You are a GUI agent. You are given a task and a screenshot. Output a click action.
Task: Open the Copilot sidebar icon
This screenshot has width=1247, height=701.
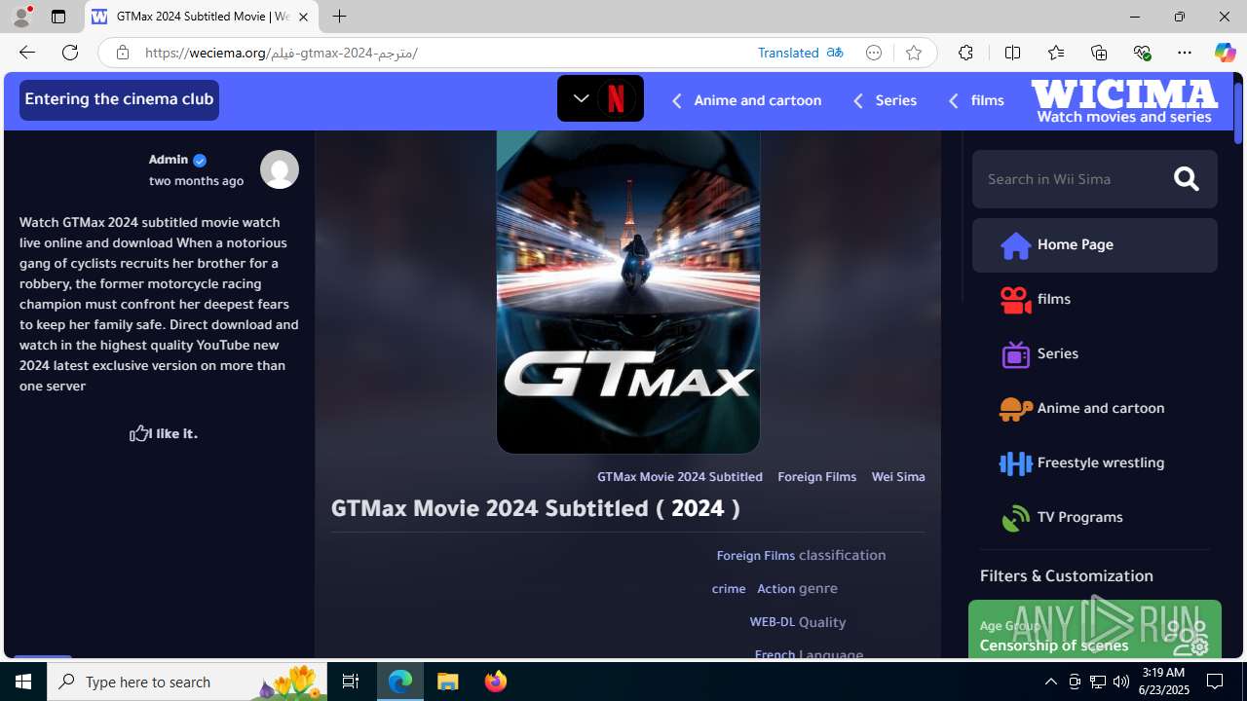coord(1225,53)
